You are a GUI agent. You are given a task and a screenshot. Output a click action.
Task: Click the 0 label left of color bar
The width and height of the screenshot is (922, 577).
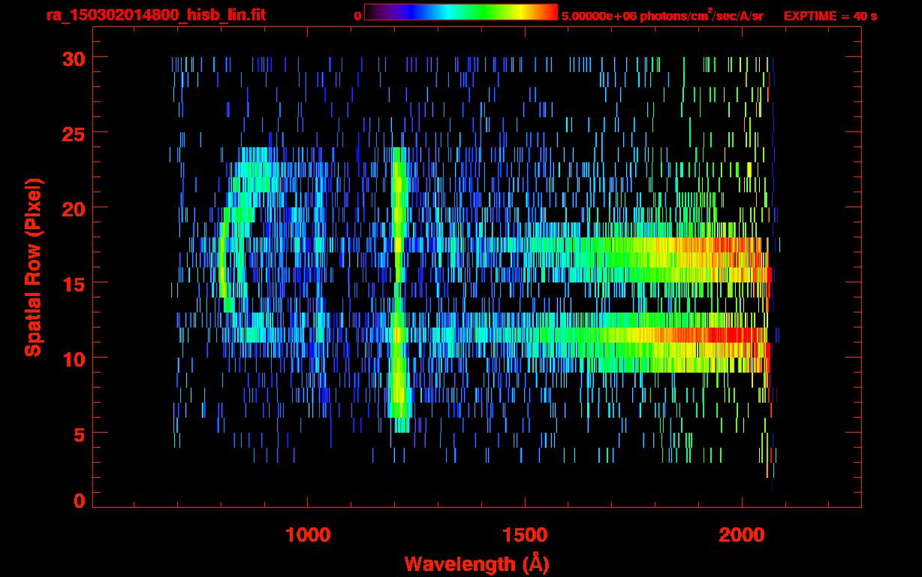coord(357,16)
